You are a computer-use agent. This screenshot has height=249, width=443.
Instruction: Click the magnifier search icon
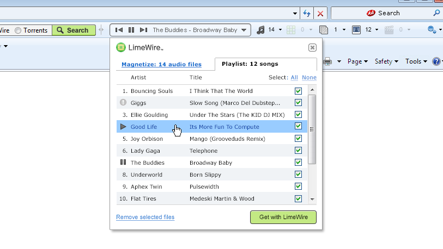(436, 13)
